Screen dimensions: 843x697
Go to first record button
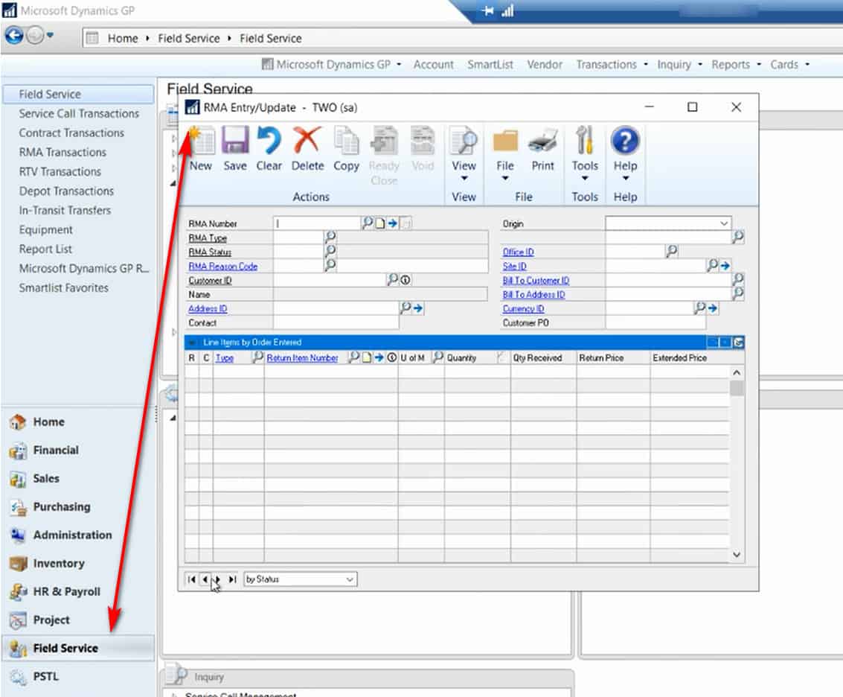pos(191,579)
